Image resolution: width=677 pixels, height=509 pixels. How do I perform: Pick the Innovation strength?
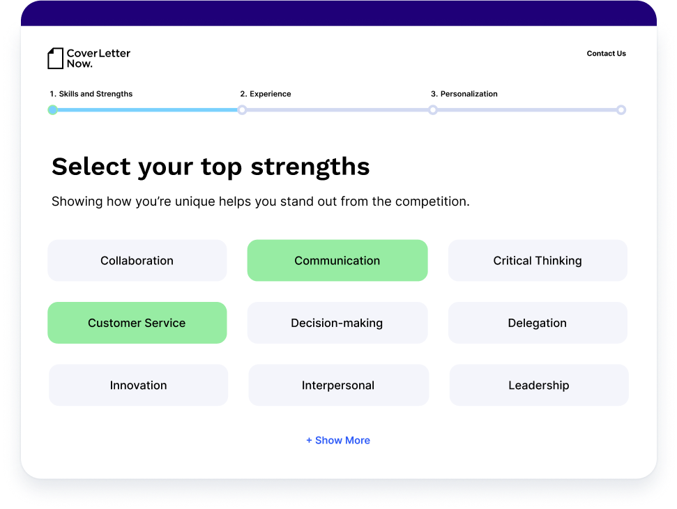(x=138, y=385)
